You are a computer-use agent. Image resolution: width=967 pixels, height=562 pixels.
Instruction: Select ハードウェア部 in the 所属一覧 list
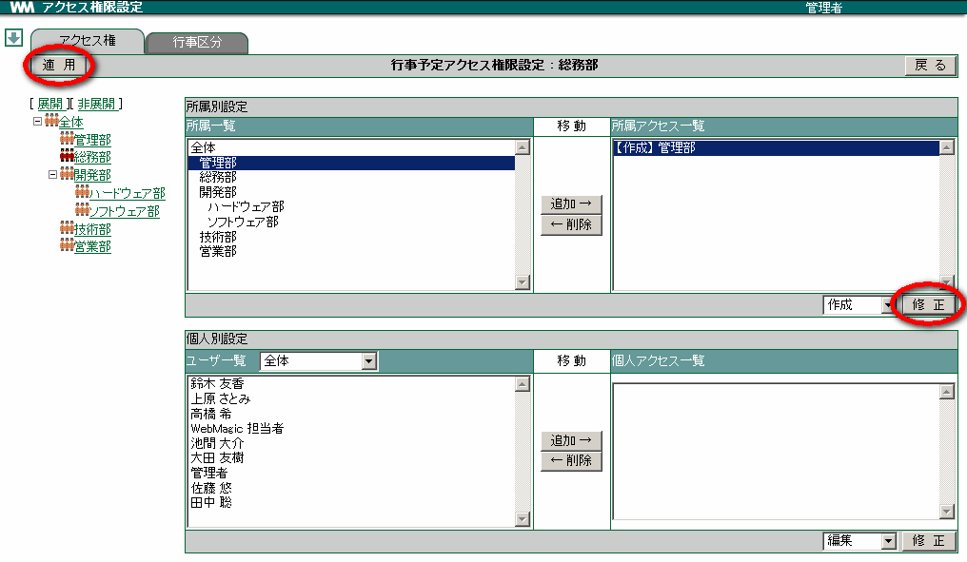(351, 207)
